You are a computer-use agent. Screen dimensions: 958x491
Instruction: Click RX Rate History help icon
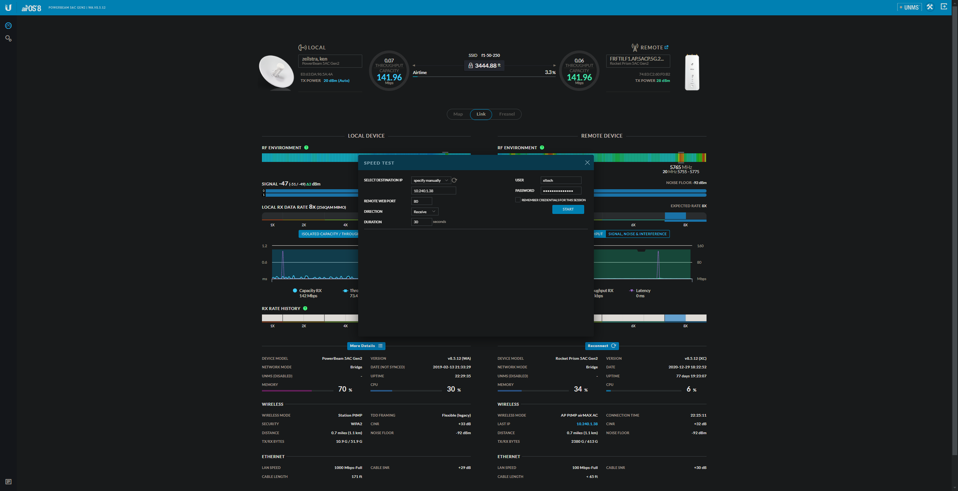(x=305, y=309)
